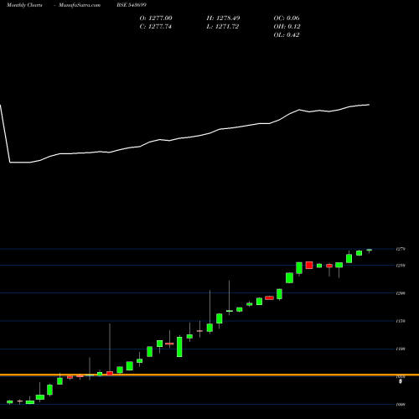Viewport: 419px width, 419px height.
Task: Click the 1199 price axis label
Action: point(401,293)
